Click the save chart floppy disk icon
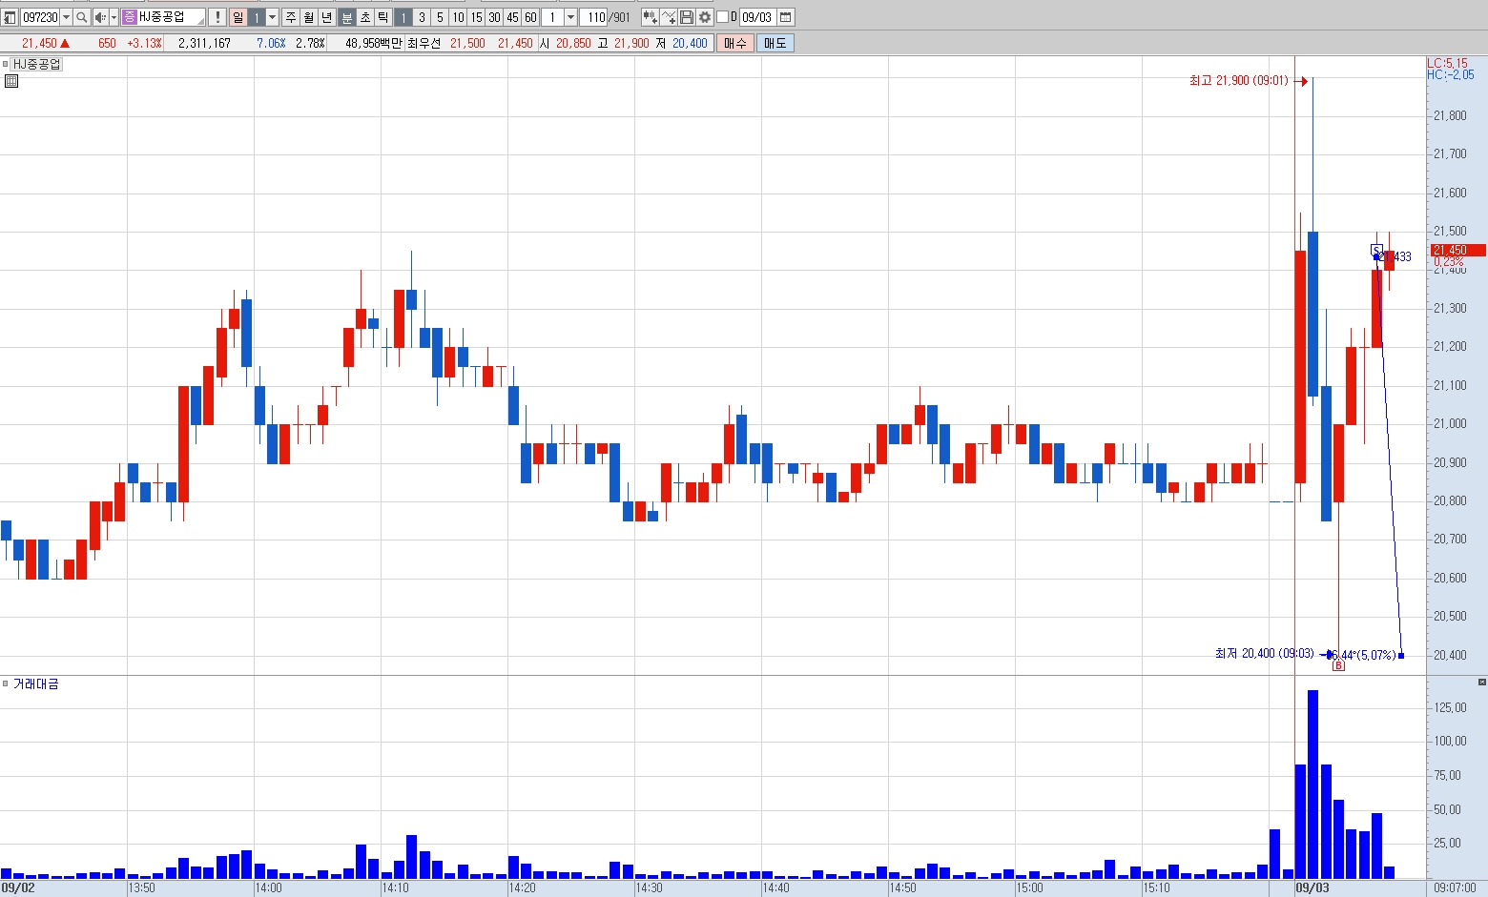Viewport: 1488px width, 897px height. [x=687, y=17]
